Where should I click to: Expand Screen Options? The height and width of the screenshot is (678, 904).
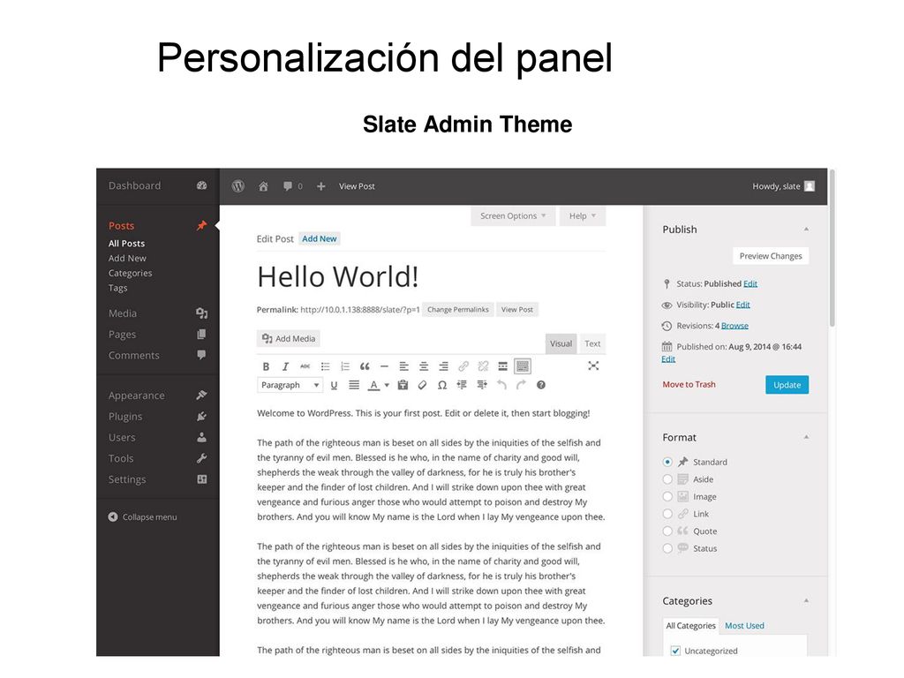pos(513,215)
